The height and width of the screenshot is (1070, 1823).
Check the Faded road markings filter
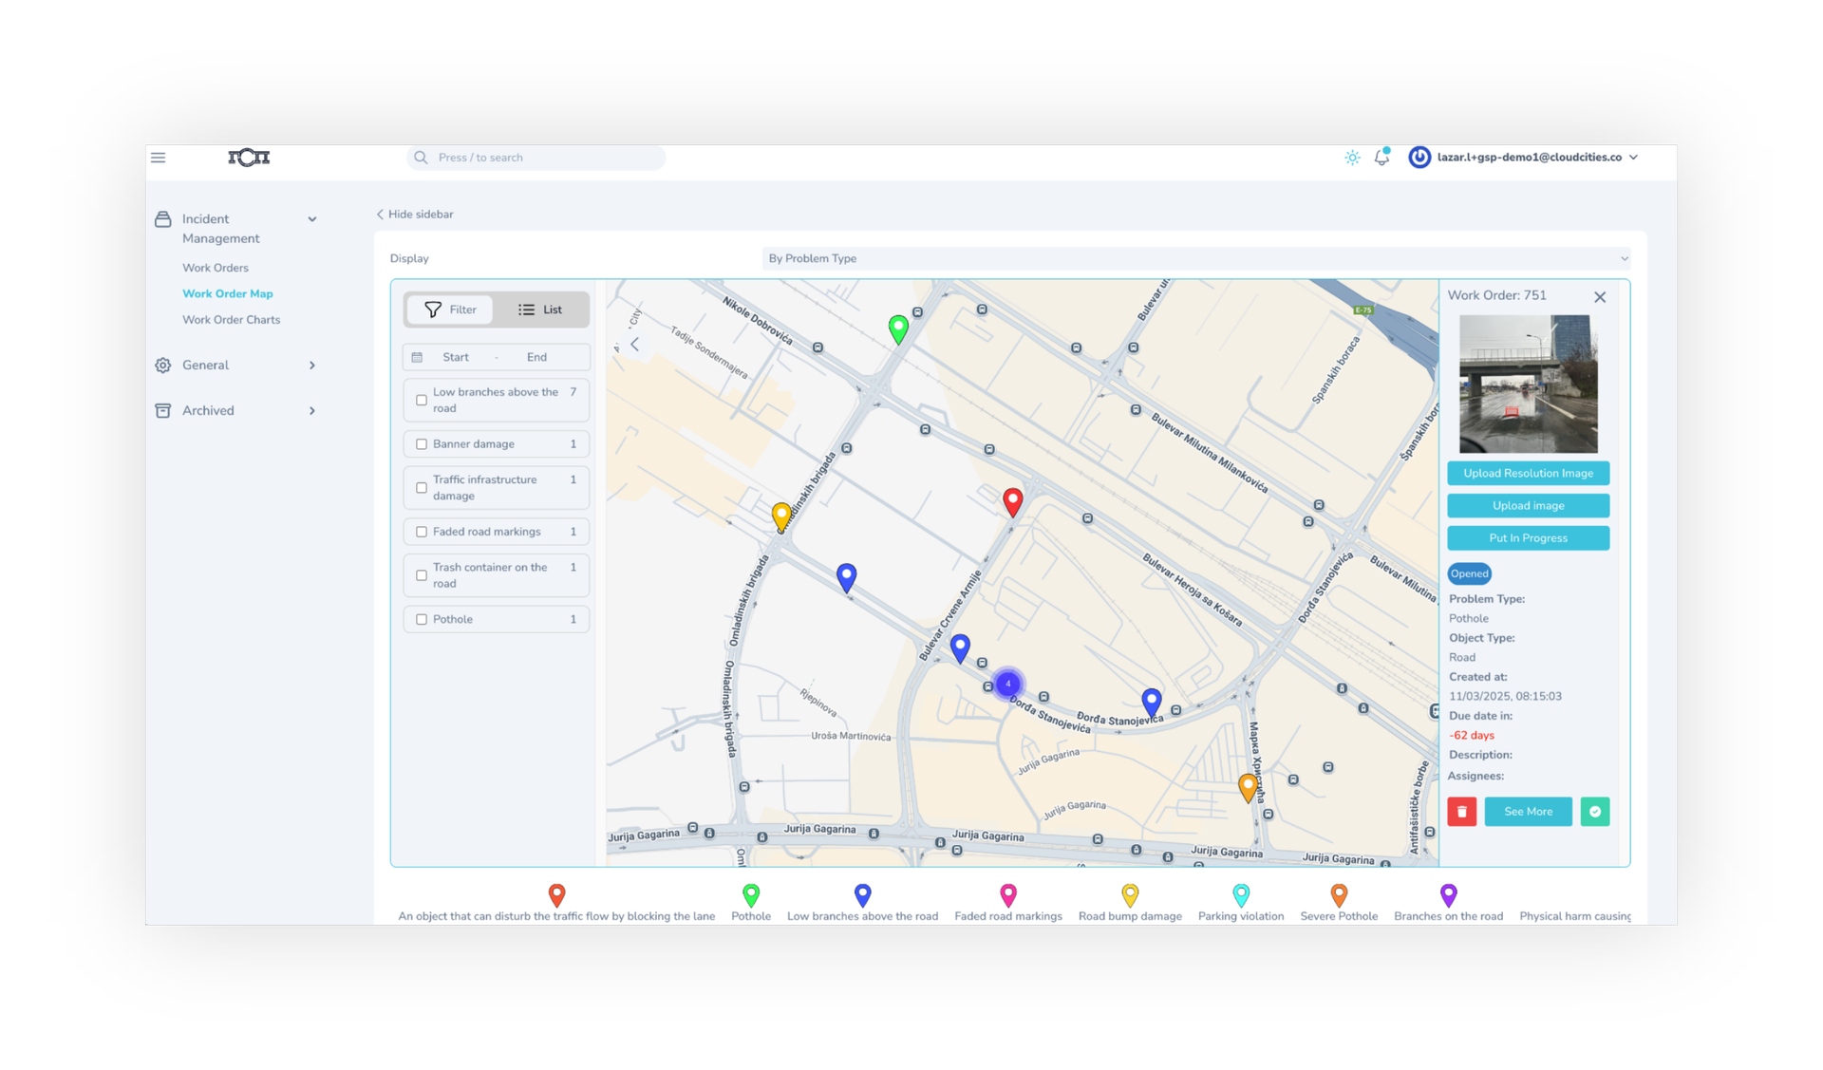[422, 532]
